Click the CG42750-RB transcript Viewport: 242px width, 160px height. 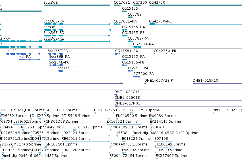[195, 24]
